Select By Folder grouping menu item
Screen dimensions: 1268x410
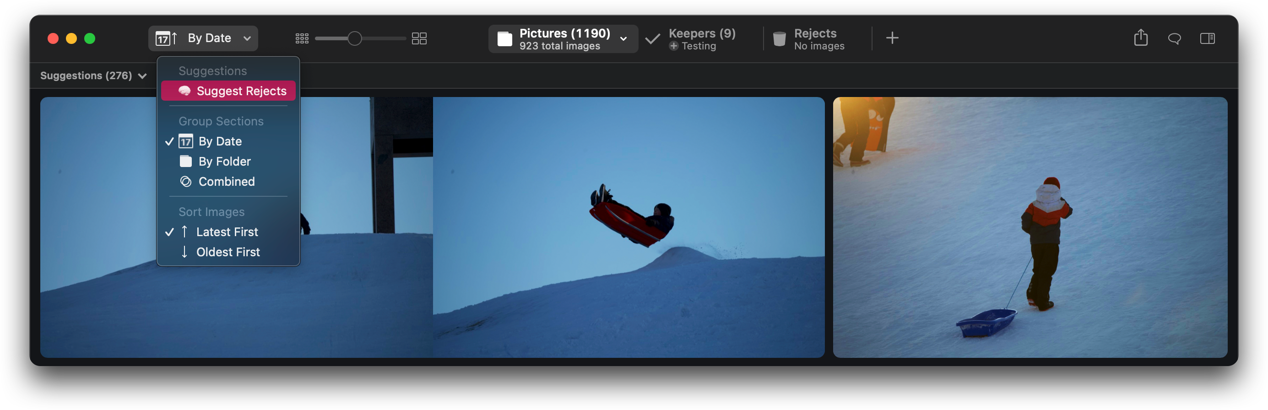224,162
